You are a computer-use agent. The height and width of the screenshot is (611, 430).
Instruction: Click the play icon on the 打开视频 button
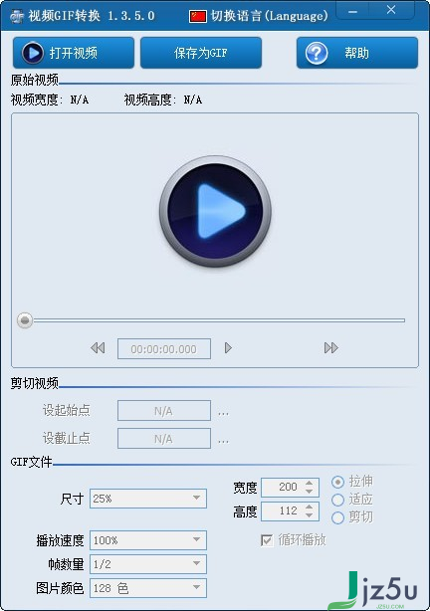pos(33,53)
